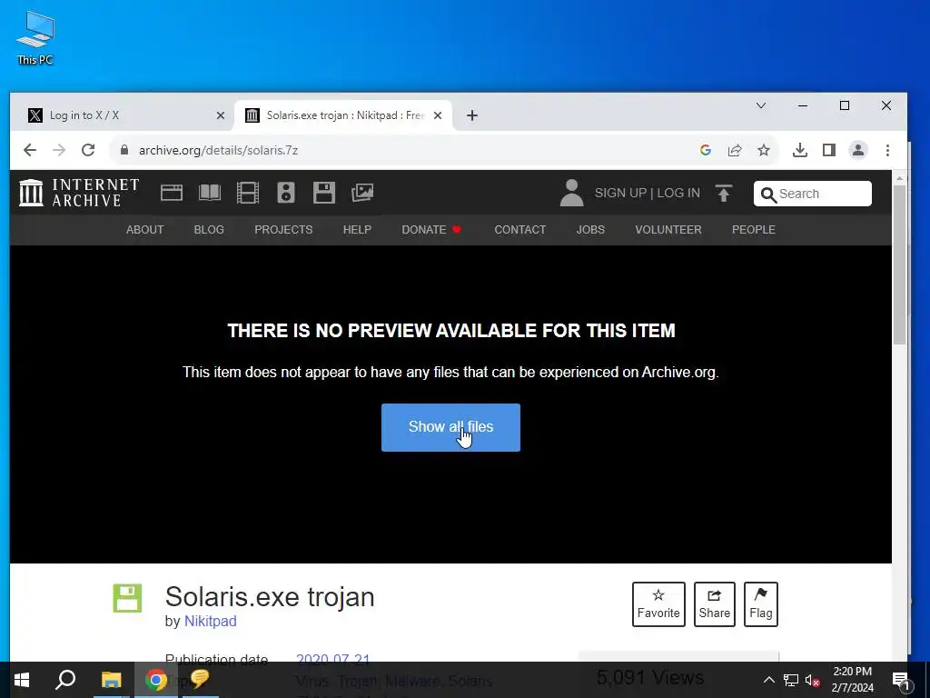This screenshot has height=698, width=930.
Task: Click the Solaris.exe trojan title text
Action: pos(270,597)
